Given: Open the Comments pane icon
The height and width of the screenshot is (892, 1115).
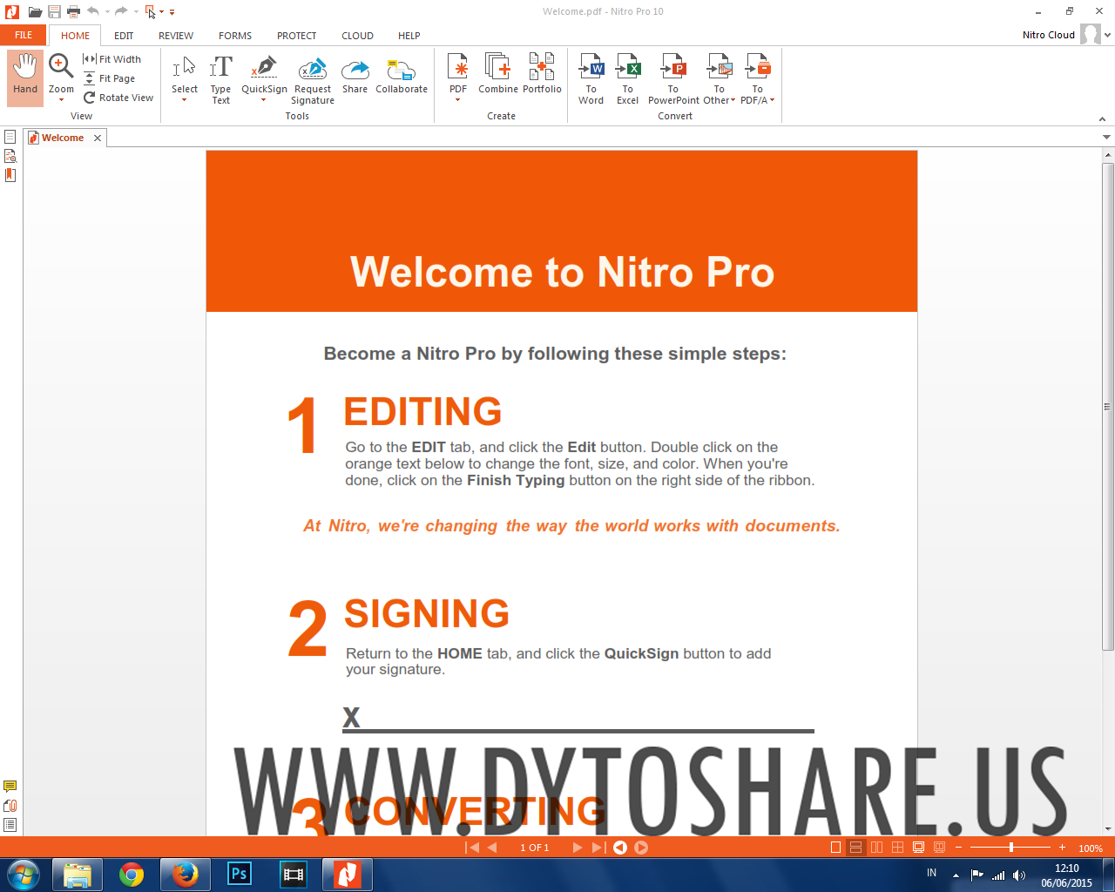Looking at the screenshot, I should pos(10,787).
